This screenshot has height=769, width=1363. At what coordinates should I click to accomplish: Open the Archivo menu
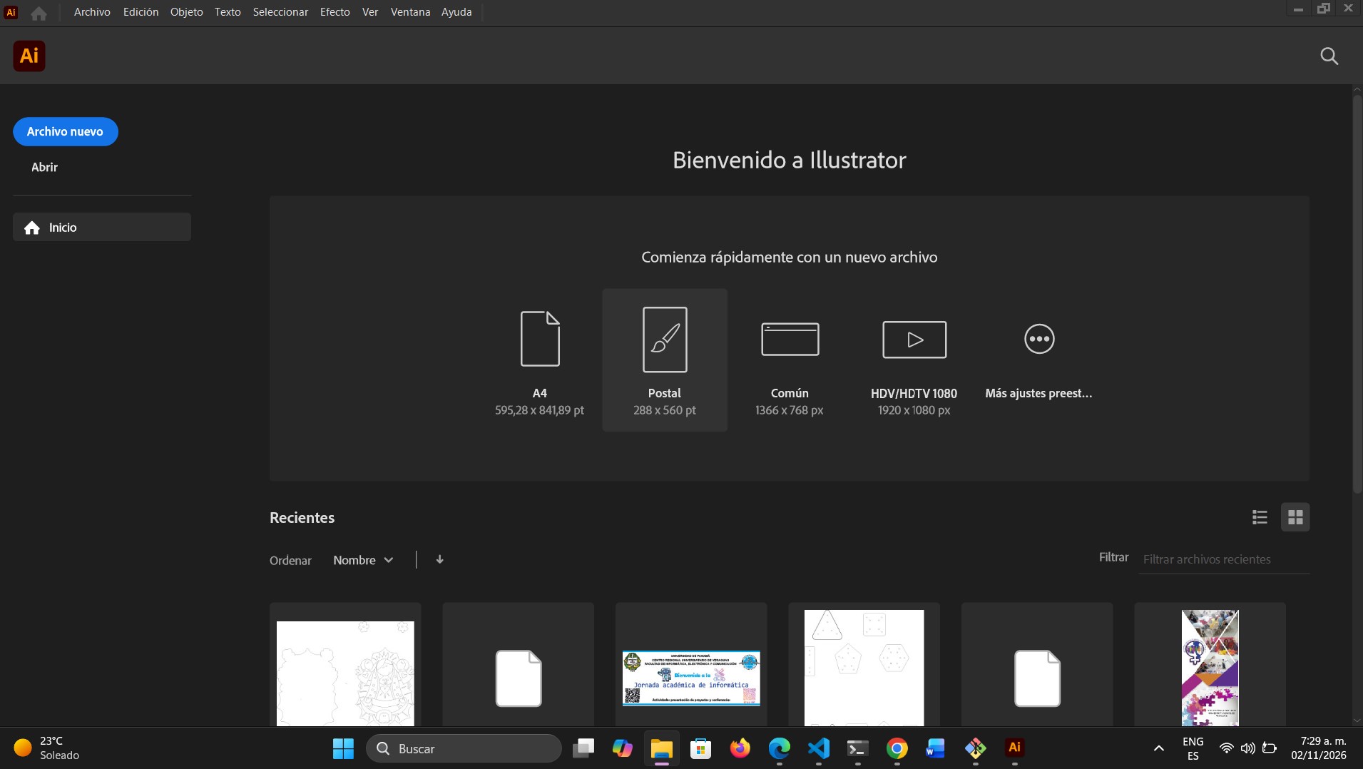click(x=92, y=12)
